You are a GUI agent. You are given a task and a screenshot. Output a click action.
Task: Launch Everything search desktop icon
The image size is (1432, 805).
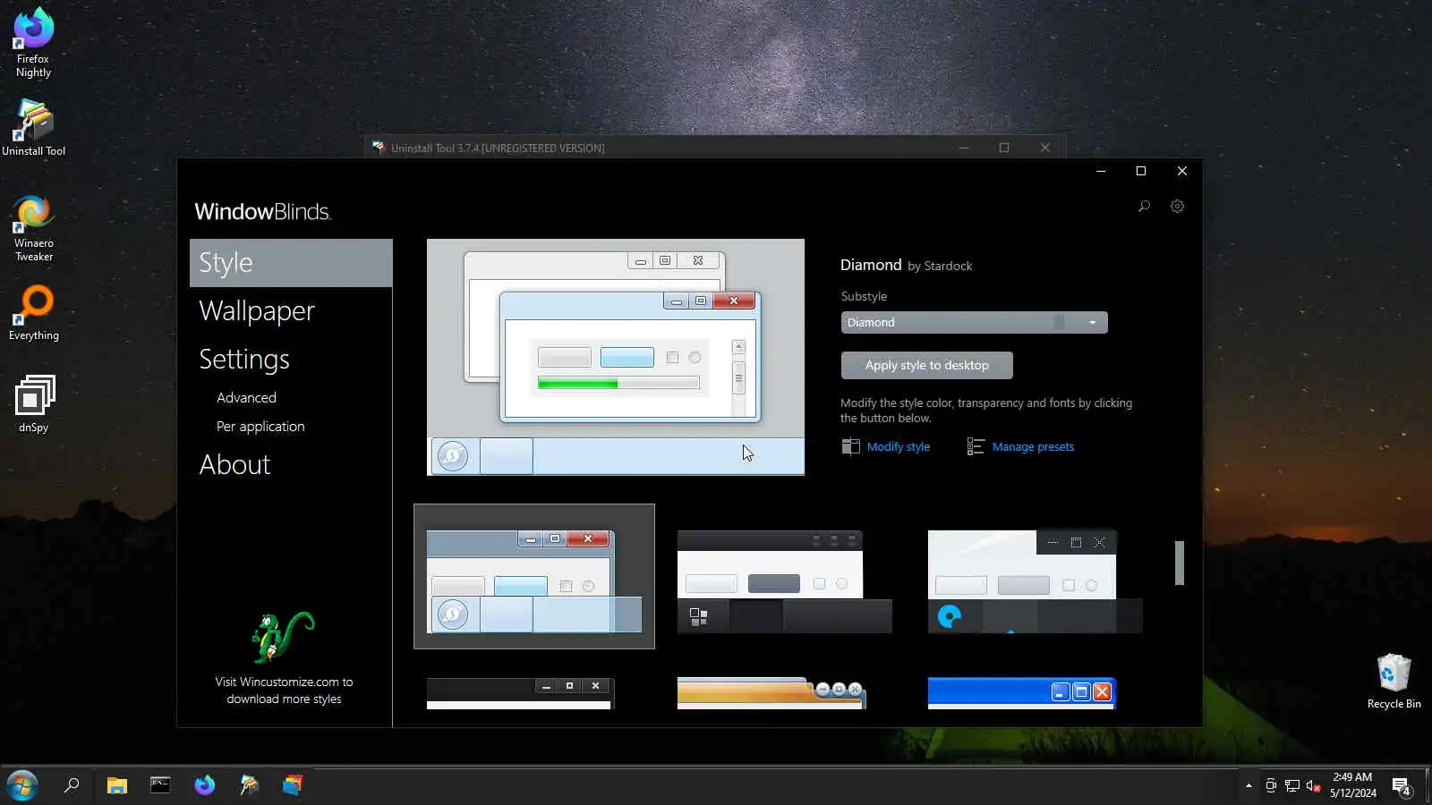(x=33, y=313)
